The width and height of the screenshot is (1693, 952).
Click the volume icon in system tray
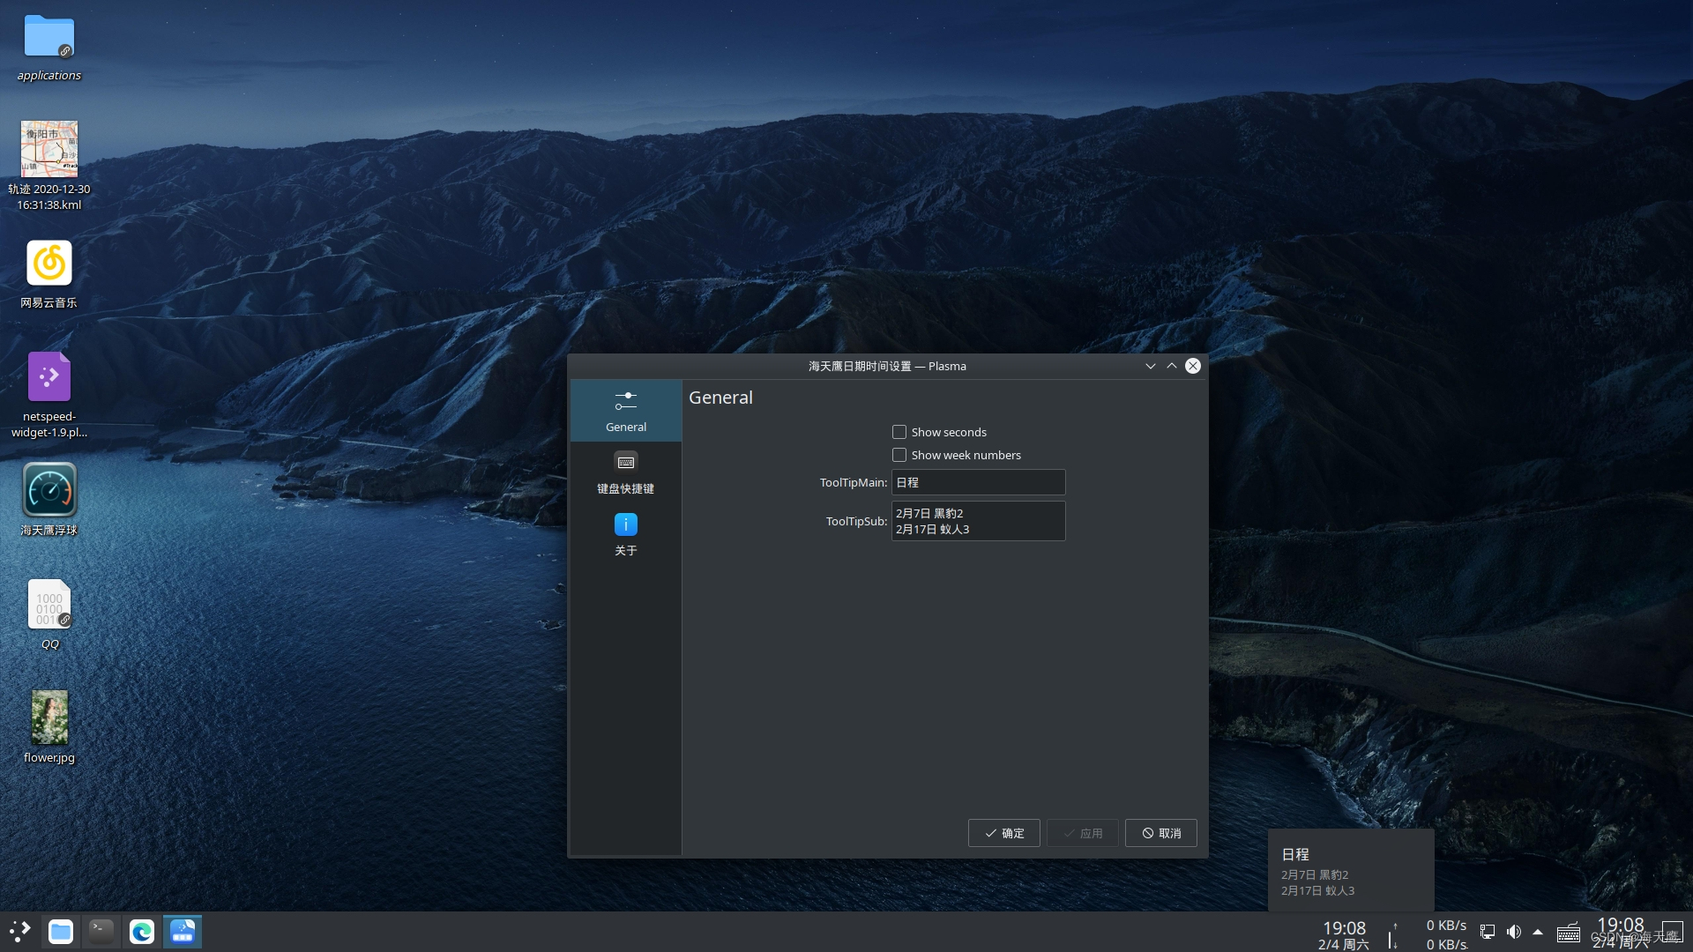[1515, 931]
